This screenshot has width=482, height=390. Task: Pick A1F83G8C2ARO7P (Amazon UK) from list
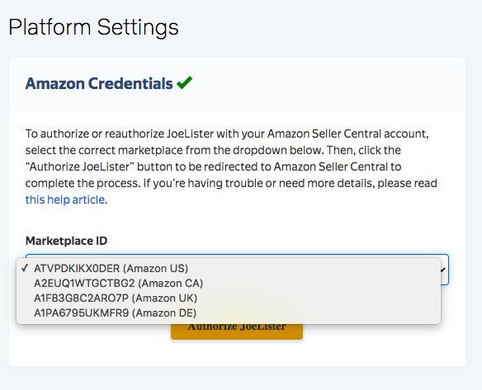(229, 298)
